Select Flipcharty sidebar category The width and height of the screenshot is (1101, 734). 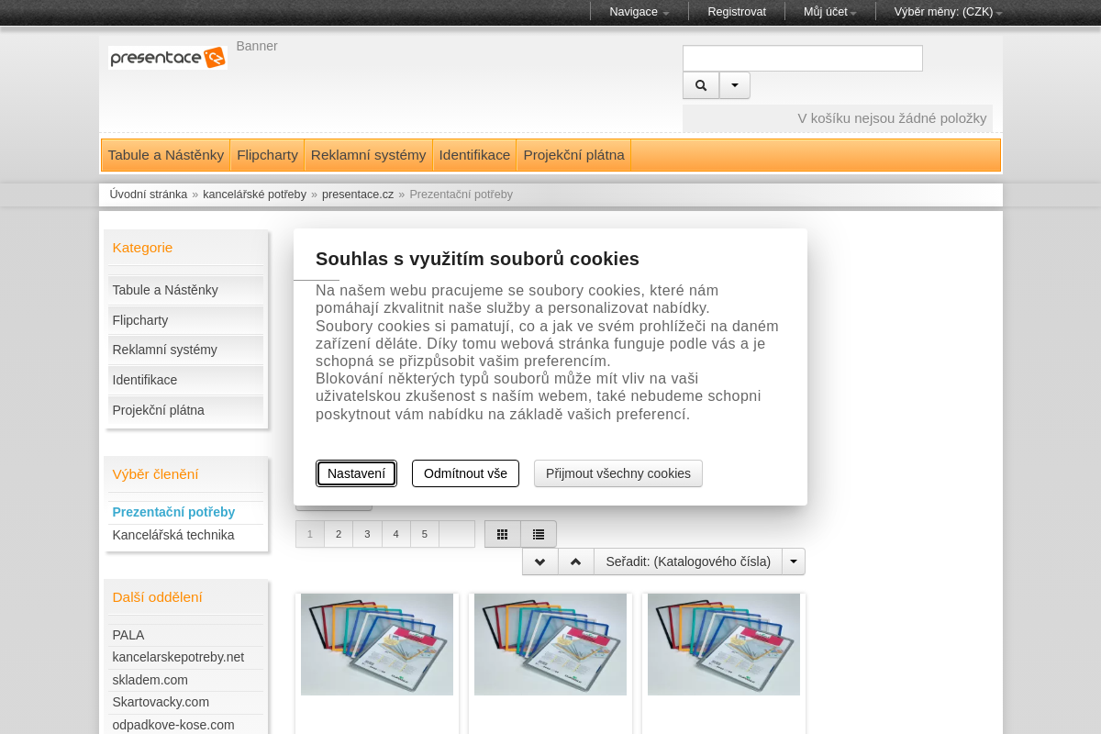[x=185, y=320]
